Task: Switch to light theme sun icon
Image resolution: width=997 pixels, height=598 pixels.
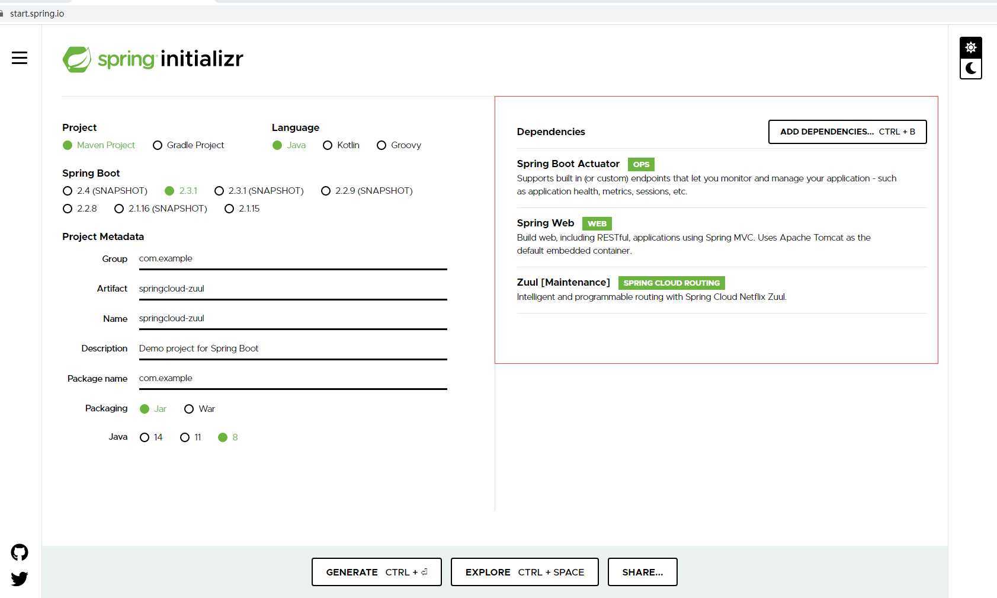Action: click(970, 47)
